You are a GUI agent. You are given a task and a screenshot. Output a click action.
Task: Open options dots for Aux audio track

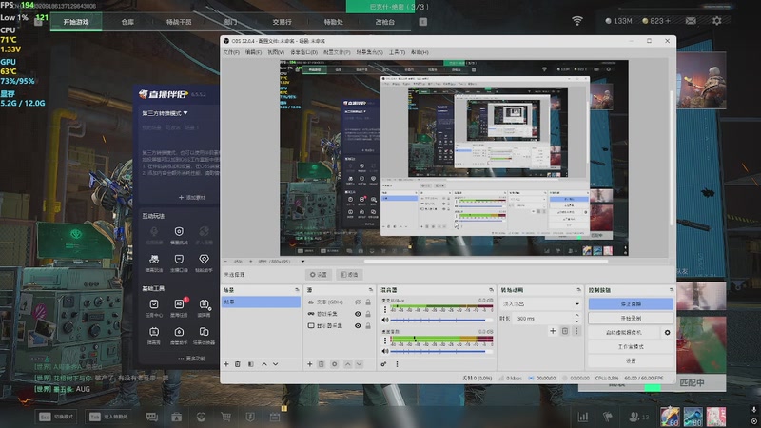tap(385, 309)
